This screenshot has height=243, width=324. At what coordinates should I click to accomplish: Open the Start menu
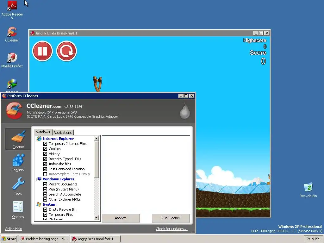click(9, 239)
